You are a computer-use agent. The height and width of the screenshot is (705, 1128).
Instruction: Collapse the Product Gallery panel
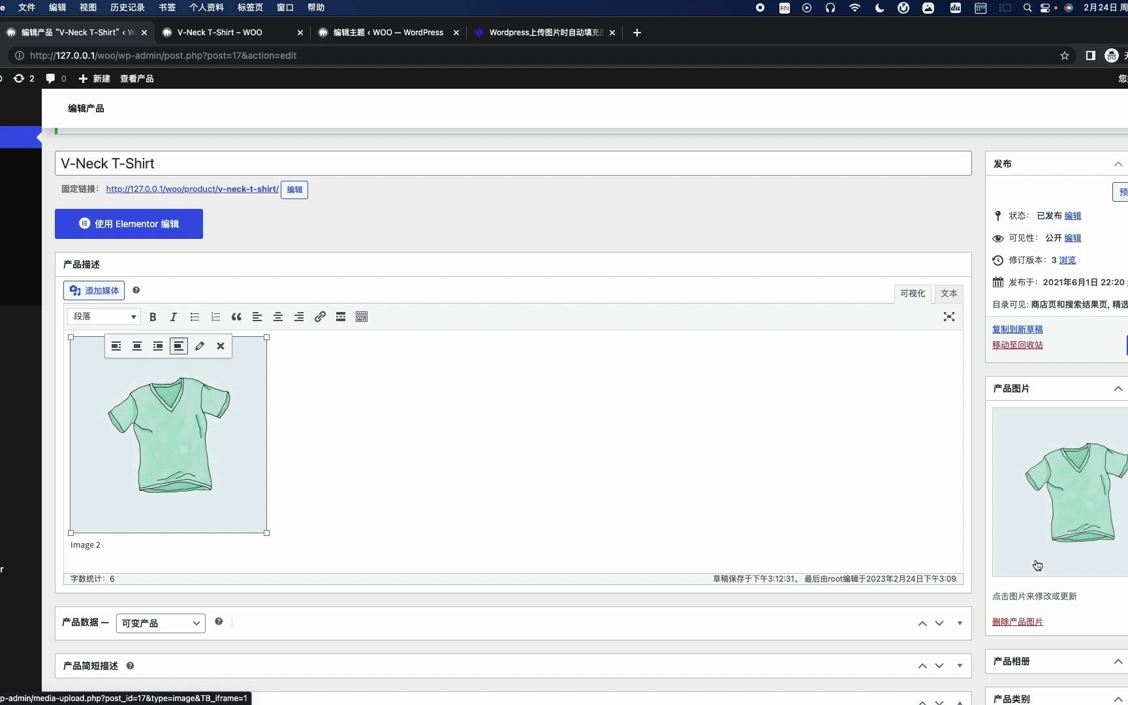point(1118,661)
